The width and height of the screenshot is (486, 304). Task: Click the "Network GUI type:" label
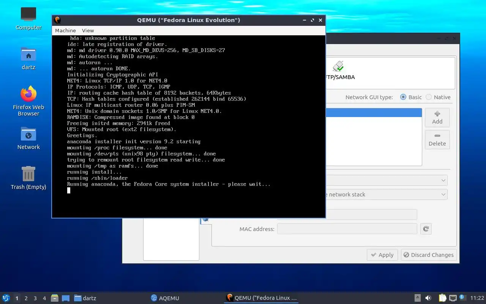pos(369,97)
